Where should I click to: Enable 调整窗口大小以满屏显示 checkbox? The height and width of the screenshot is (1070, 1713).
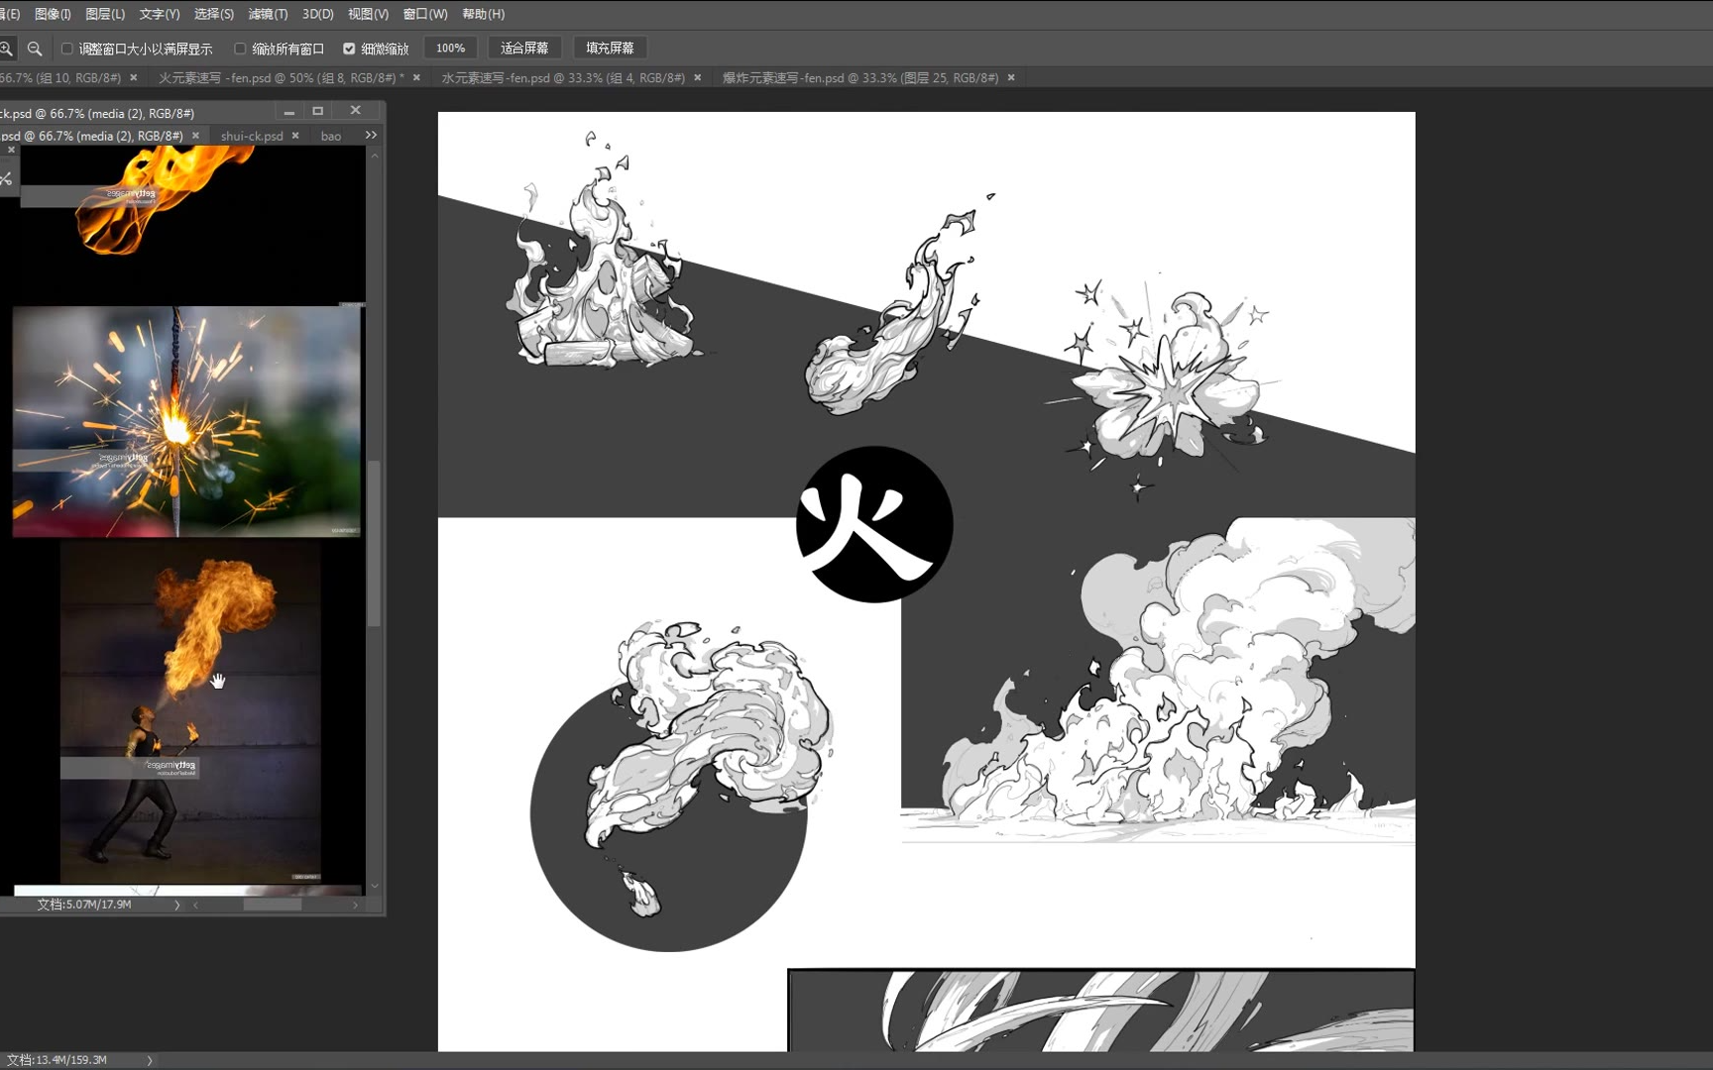click(67, 49)
